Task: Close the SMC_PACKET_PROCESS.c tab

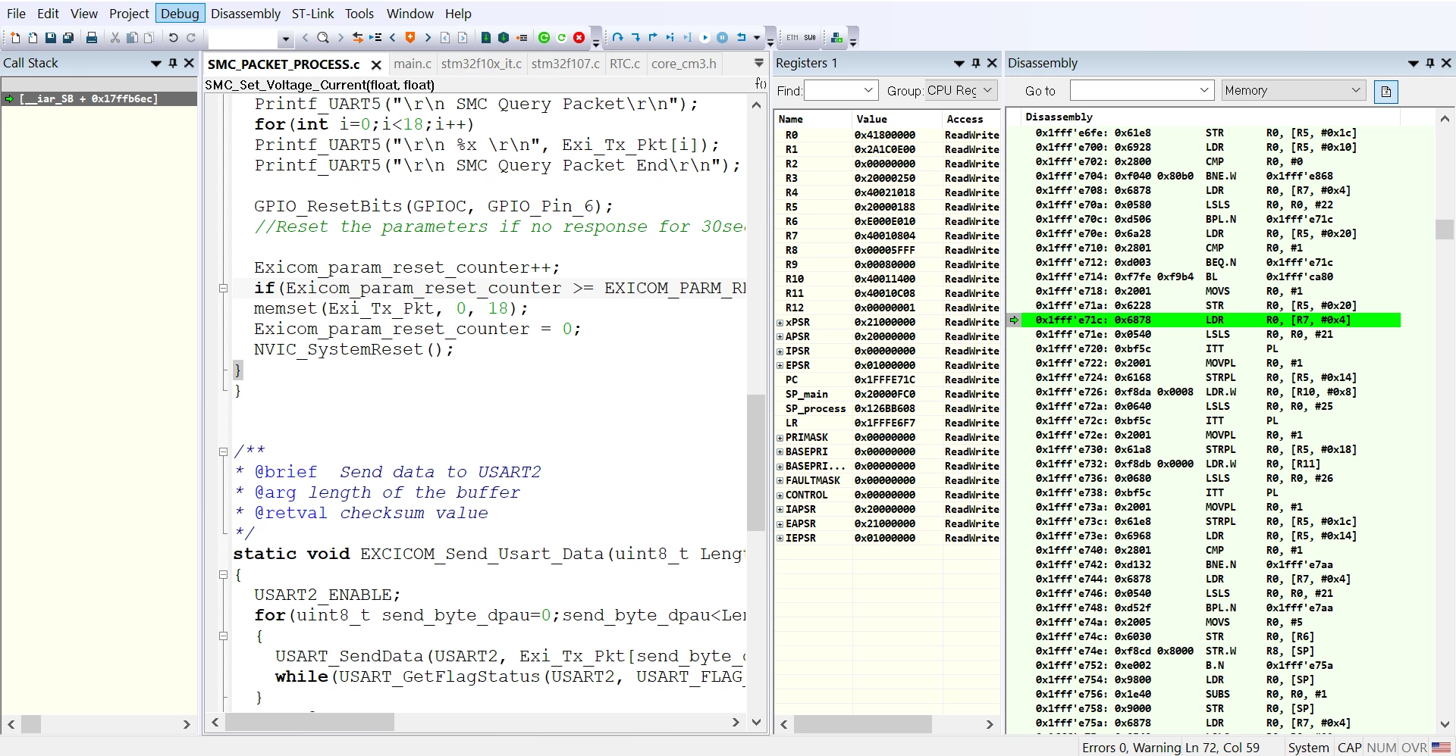Action: 375,65
